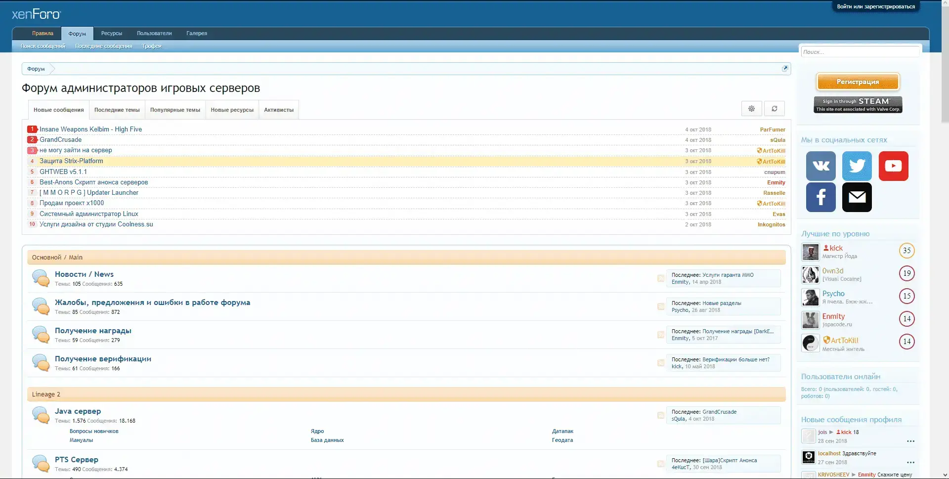
Task: Switch to the Последние темы tab
Action: (117, 110)
